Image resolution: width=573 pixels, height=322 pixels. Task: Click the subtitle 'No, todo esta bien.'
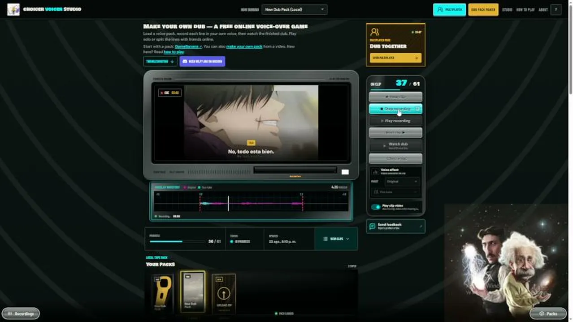tap(251, 152)
